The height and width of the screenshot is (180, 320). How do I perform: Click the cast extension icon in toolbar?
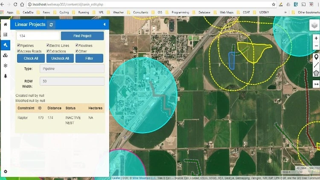point(303,4)
